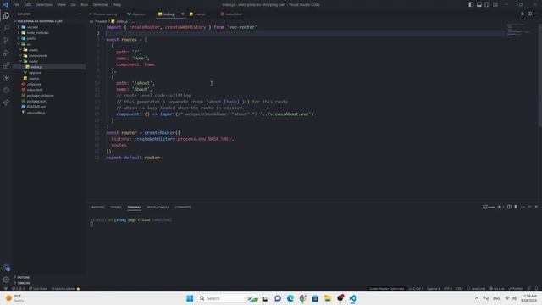
Task: Click the editor minimap code overview
Action: 518,30
